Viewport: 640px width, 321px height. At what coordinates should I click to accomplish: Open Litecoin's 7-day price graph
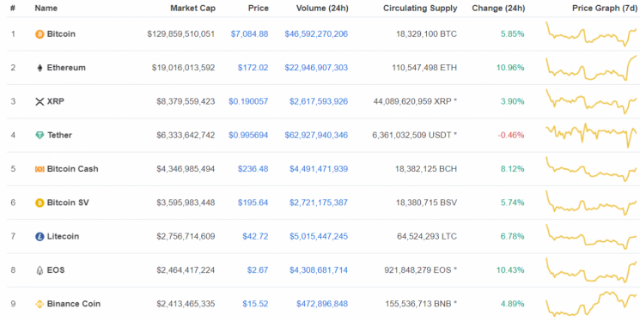[x=591, y=237]
